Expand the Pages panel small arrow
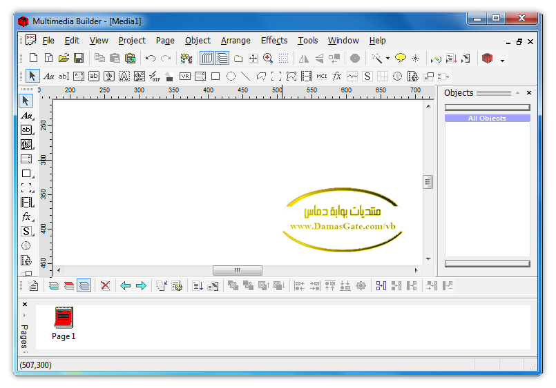The width and height of the screenshot is (556, 388). point(24,315)
